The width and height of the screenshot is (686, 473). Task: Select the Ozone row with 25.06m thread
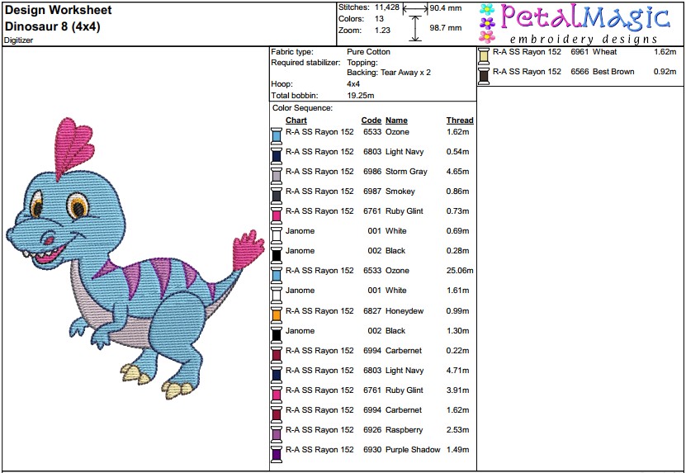[x=372, y=271]
